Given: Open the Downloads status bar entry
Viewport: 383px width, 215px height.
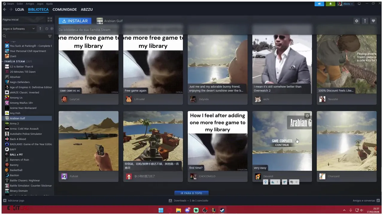Looking at the screenshot, I should point(189,201).
